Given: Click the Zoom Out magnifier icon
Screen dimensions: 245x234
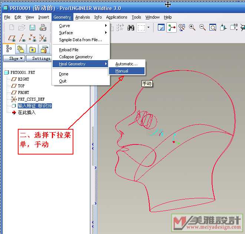Looking at the screenshot, I should [202, 27].
